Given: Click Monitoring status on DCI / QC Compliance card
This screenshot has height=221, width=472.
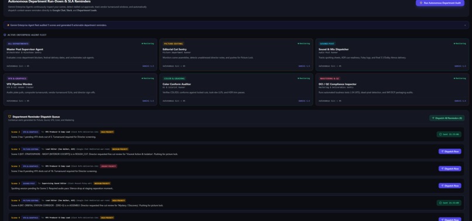Looking at the screenshot, I should 460,78.
